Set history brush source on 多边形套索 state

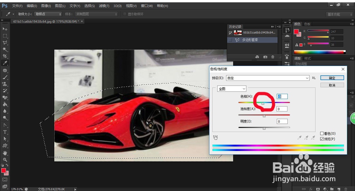click(x=230, y=40)
